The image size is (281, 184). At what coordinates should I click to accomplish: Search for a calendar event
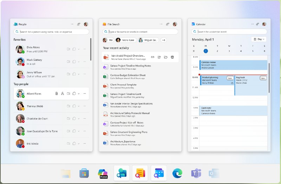229,32
